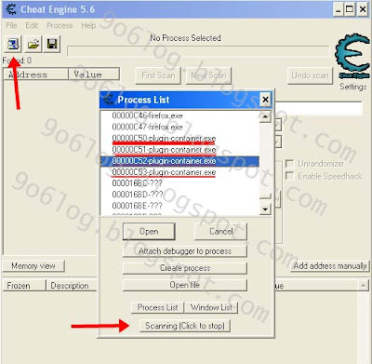Click Scanning (Click to stop) button
Image resolution: width=372 pixels, height=364 pixels.
185,326
